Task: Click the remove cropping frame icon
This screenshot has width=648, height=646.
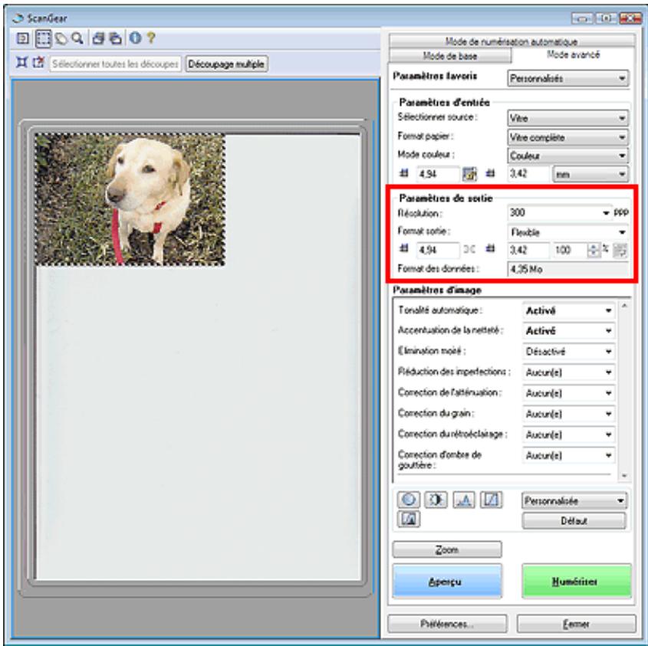Action: (x=38, y=63)
